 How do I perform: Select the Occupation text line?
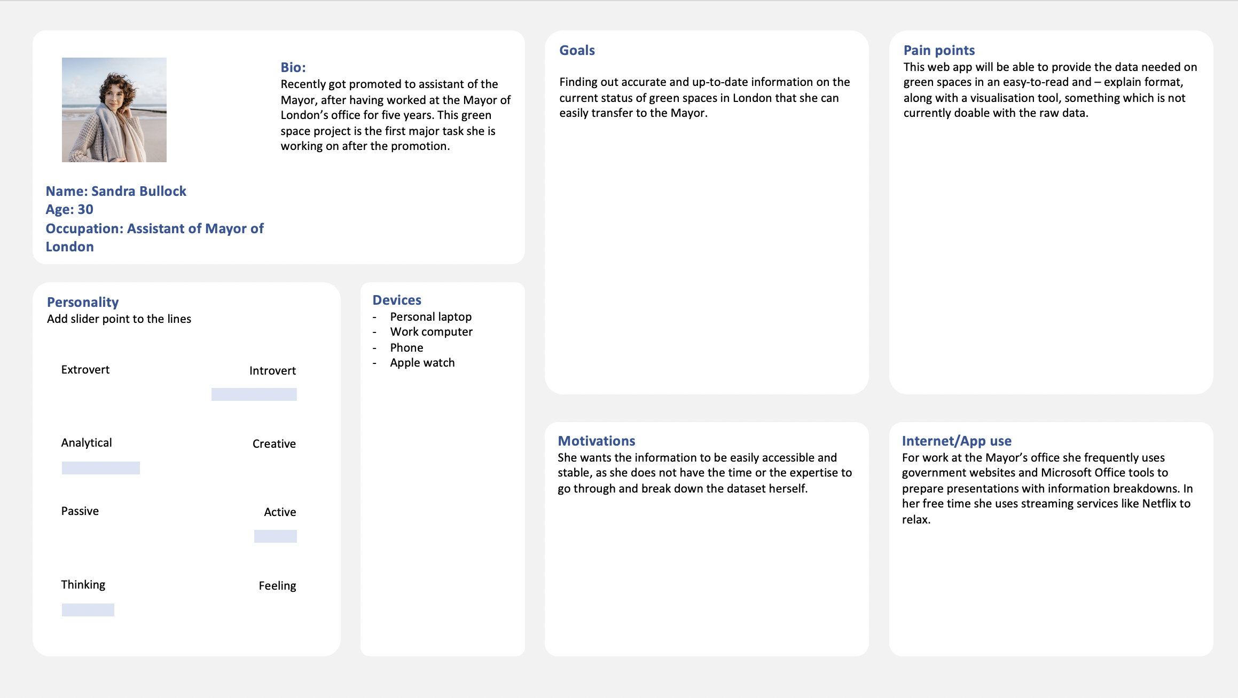pos(155,237)
